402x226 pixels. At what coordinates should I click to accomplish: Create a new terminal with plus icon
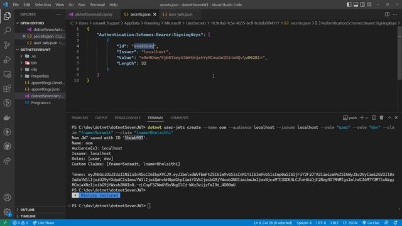[362, 117]
